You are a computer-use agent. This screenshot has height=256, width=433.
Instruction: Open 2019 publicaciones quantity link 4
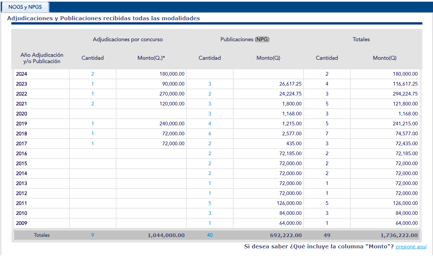click(210, 124)
